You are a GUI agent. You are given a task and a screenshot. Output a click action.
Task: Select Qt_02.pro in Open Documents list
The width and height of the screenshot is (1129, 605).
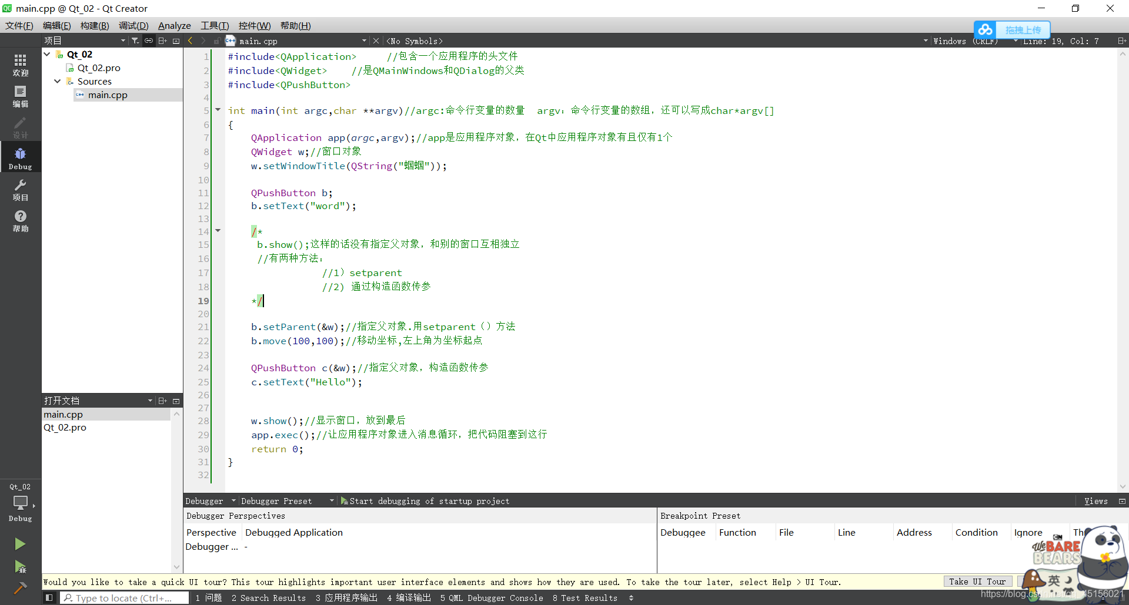pos(65,428)
